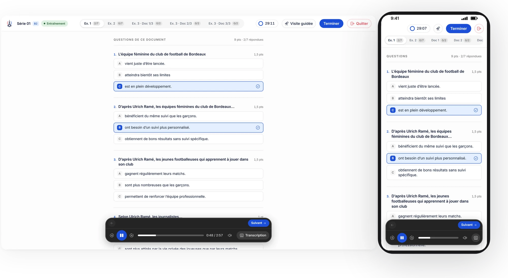Seek on the desktop audio progress bar
Viewport: 508px width, 278px height.
(x=171, y=235)
